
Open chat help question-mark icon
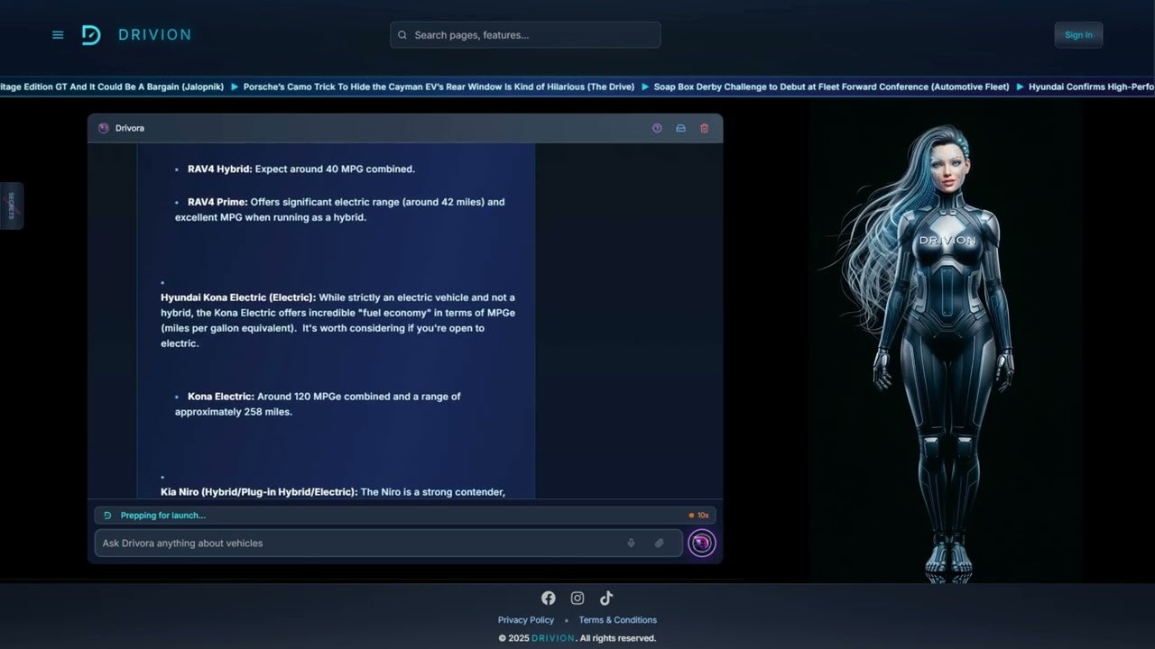coord(657,128)
